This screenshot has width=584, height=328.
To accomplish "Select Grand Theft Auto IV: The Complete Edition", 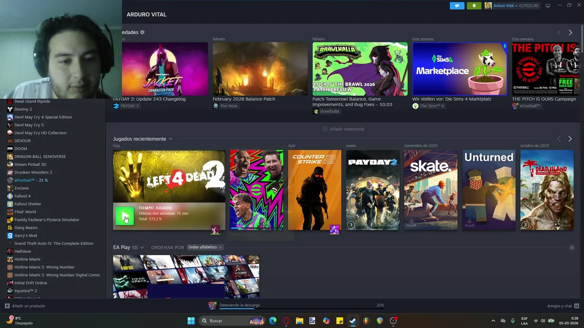I will (54, 244).
